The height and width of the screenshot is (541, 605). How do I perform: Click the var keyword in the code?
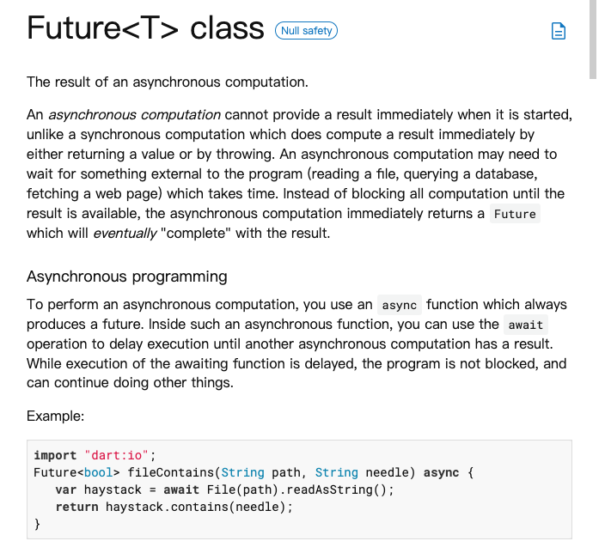[x=65, y=489]
